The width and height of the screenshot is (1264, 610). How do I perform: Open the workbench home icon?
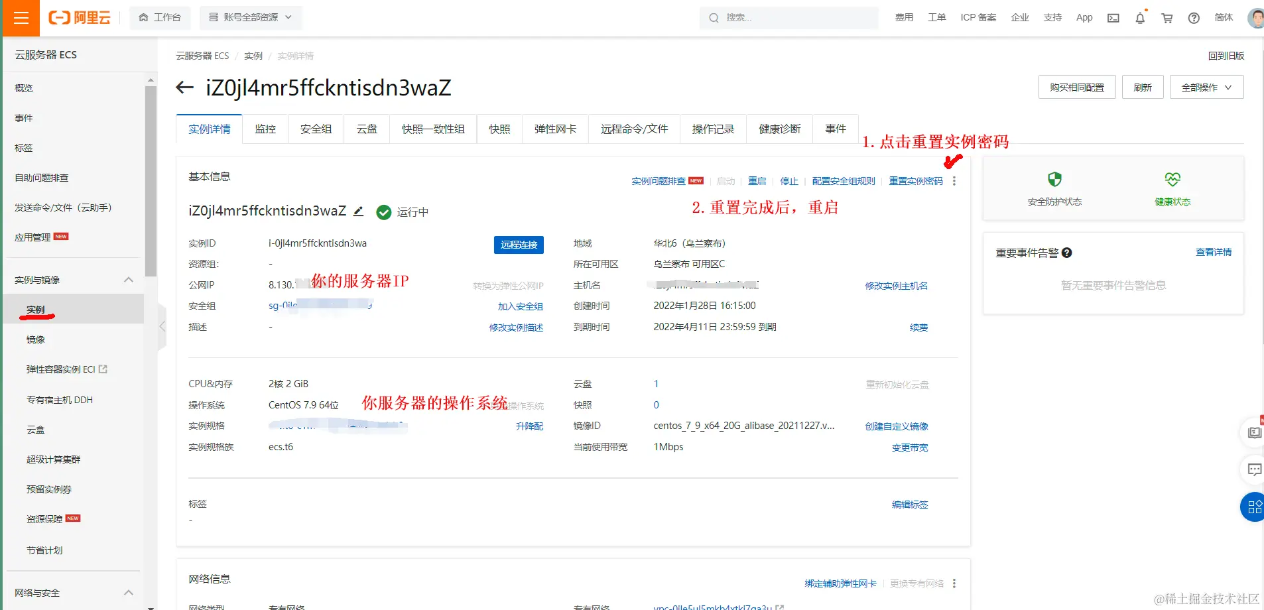tap(143, 18)
